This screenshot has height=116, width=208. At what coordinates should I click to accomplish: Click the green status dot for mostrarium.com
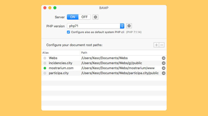(45, 68)
